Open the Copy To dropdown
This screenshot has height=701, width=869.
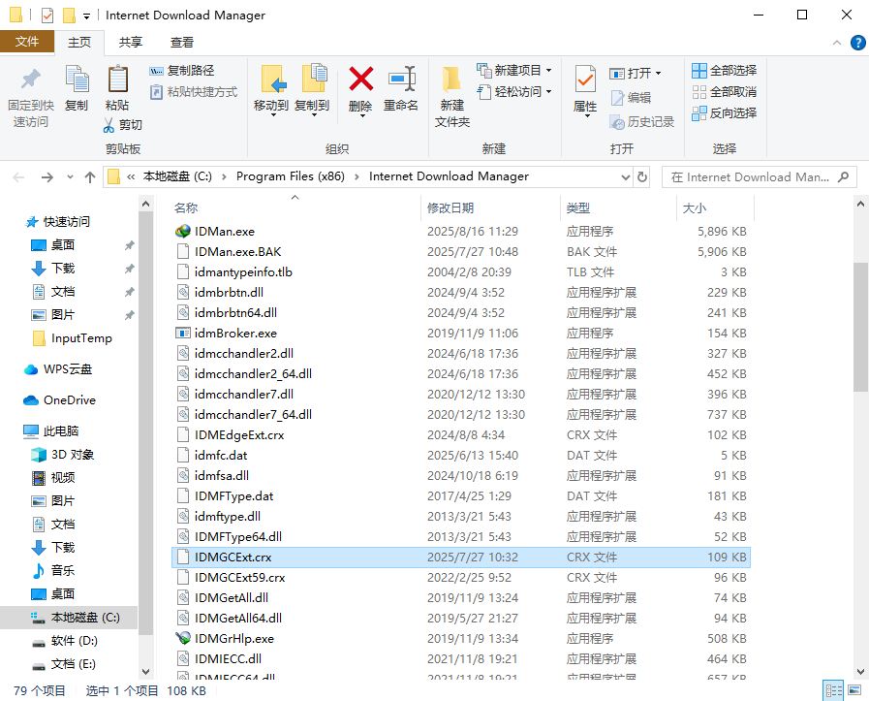pyautogui.click(x=313, y=115)
